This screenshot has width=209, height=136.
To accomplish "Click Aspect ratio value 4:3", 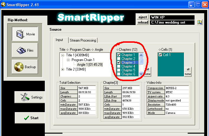I will tap(177, 96).
